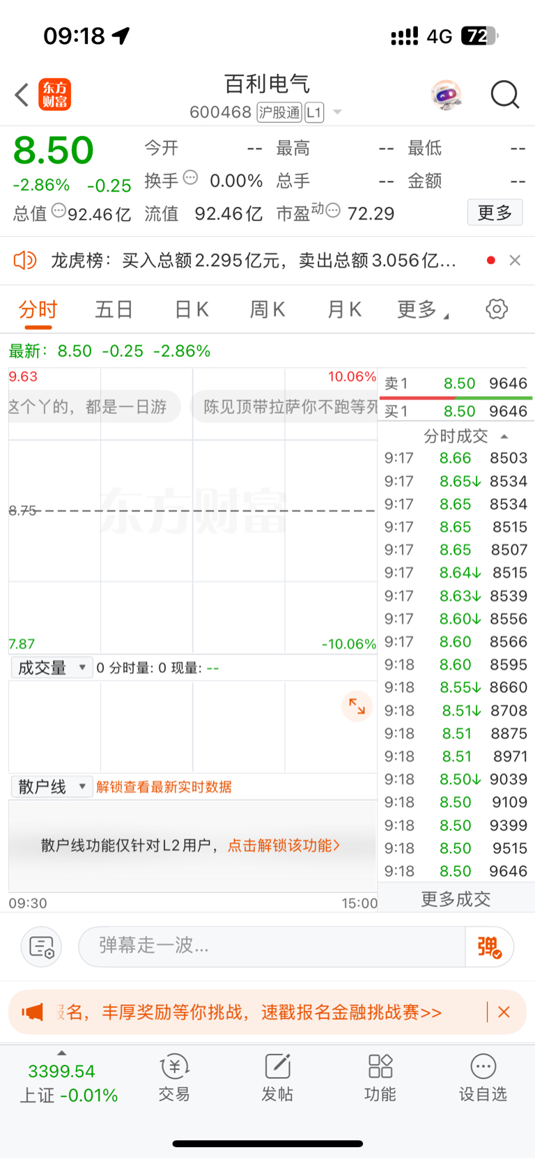Expand stock code dropdown arrow
Viewport: 535px width, 1159px height.
coord(337,112)
